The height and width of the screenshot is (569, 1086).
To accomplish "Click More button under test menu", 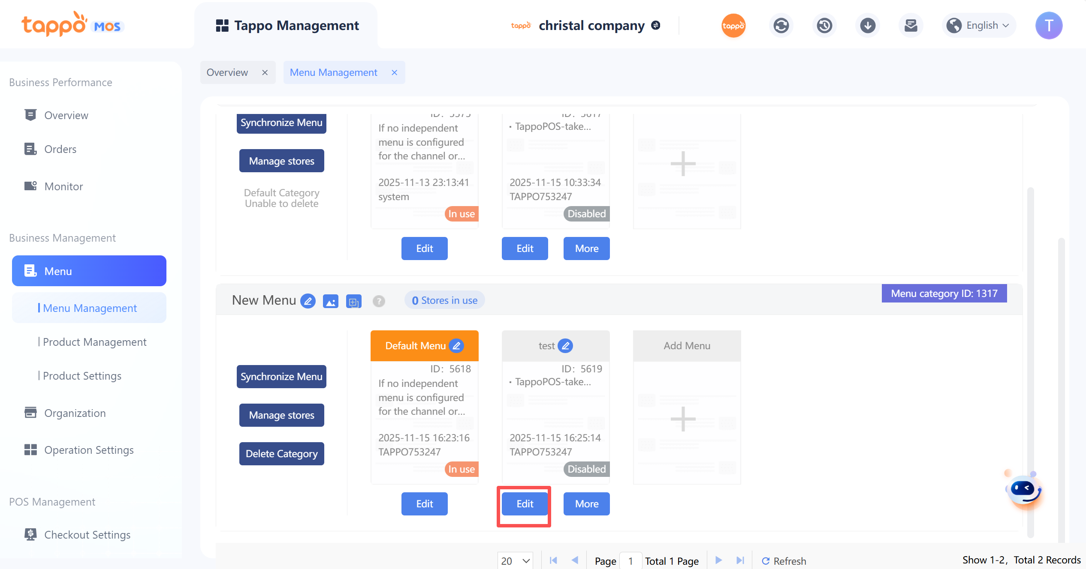I will point(586,504).
